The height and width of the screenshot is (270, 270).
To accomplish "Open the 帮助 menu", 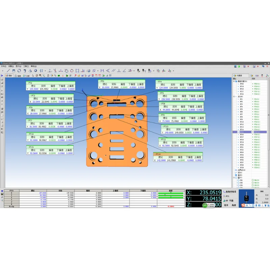I will (33, 66).
